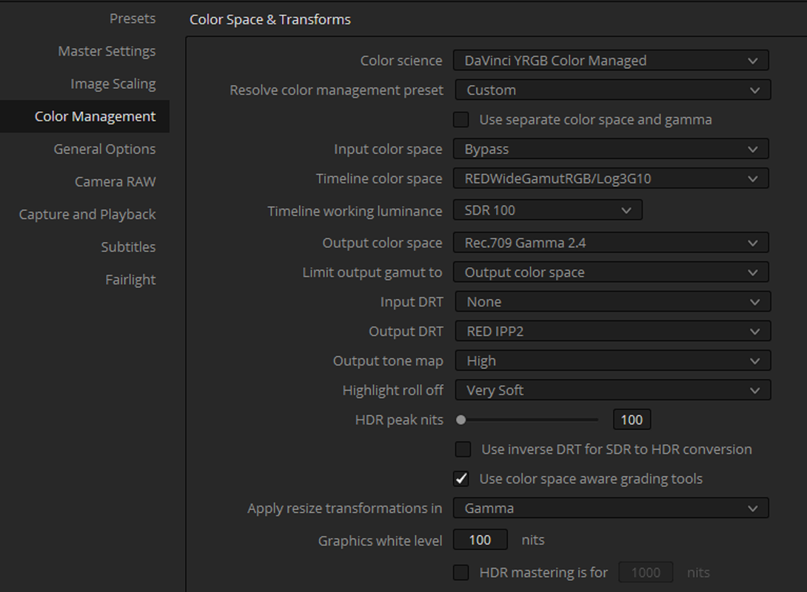Click the HDR mastering nits value field

click(646, 573)
